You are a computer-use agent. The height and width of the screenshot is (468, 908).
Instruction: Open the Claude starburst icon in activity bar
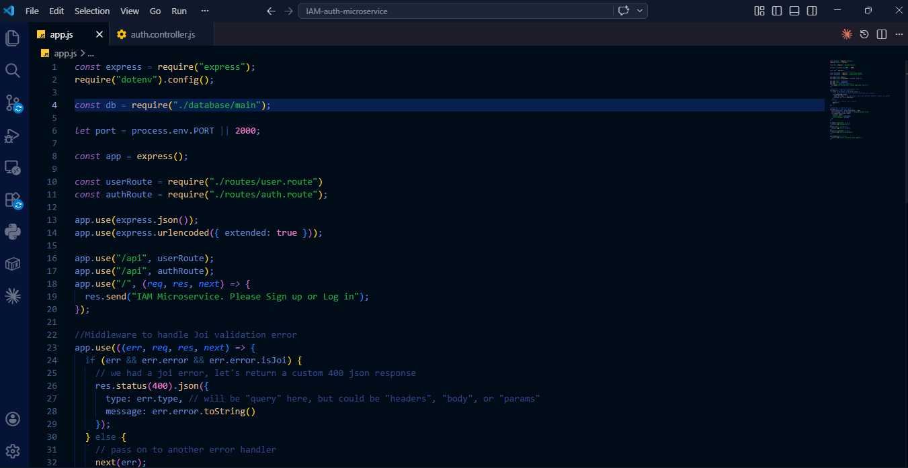[x=12, y=295]
